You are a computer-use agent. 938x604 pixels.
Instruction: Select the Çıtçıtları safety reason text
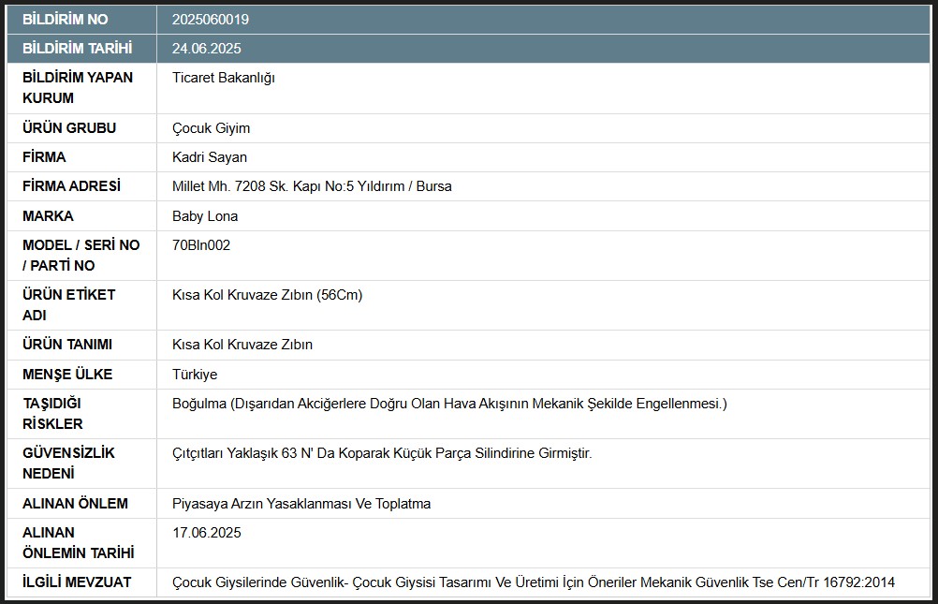[x=382, y=453]
